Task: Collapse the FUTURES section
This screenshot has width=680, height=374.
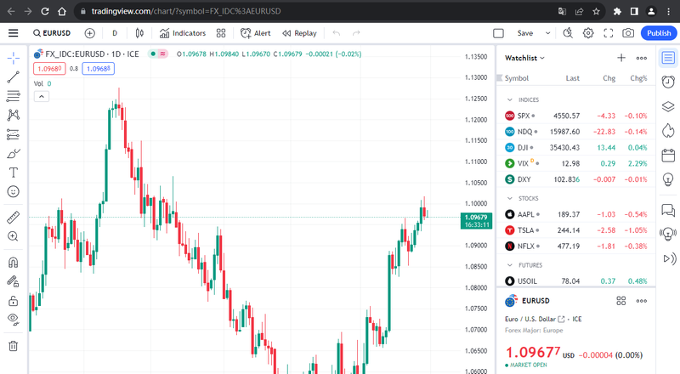Action: (510, 265)
